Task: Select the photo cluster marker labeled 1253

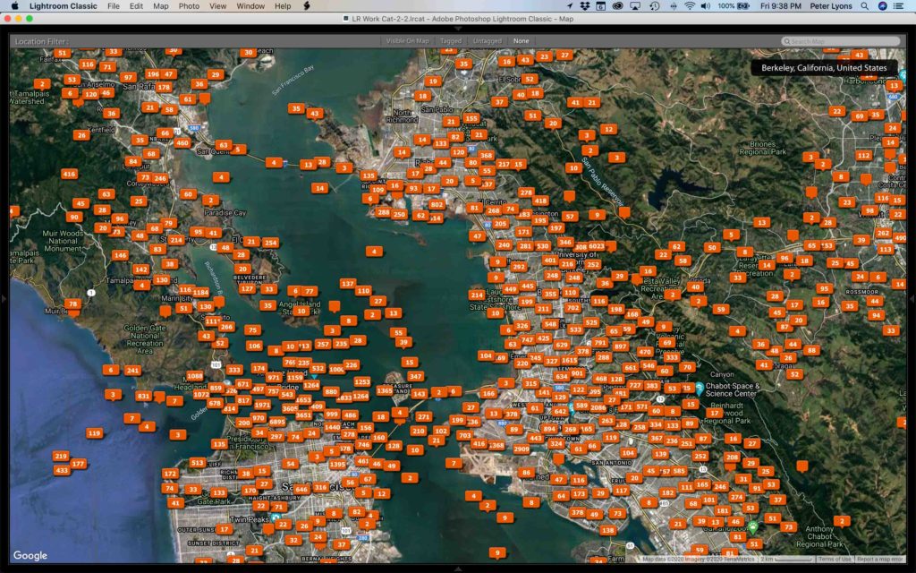Action: pos(362,381)
